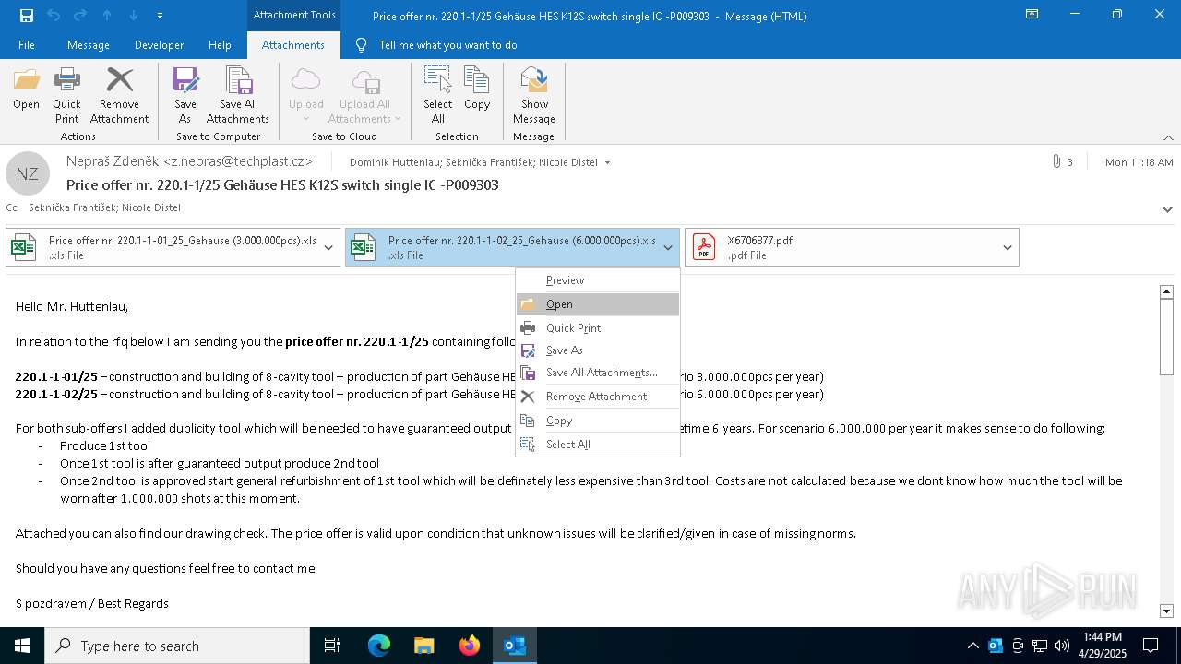The height and width of the screenshot is (664, 1181).
Task: Click Quick Print in the ribbon
Action: click(x=66, y=96)
